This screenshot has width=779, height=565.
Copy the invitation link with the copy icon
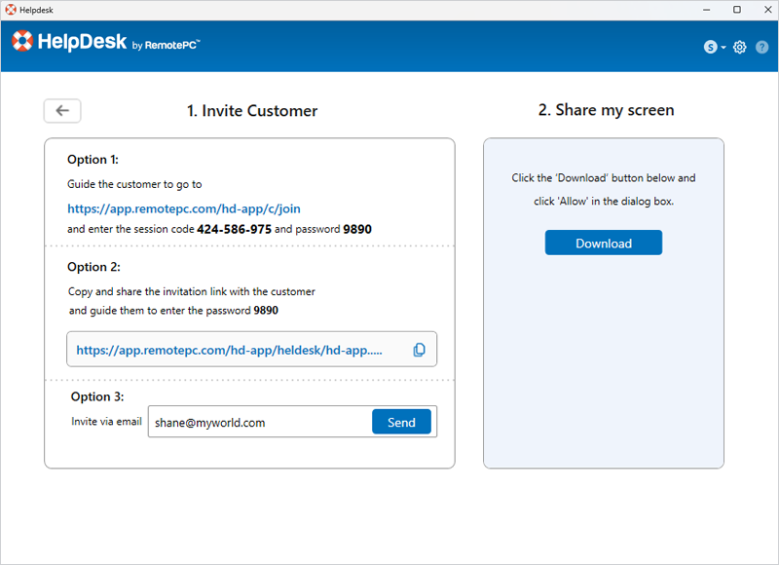[420, 350]
